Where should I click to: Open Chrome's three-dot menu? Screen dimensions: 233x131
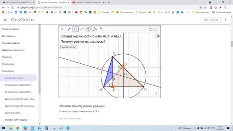click(x=230, y=7)
